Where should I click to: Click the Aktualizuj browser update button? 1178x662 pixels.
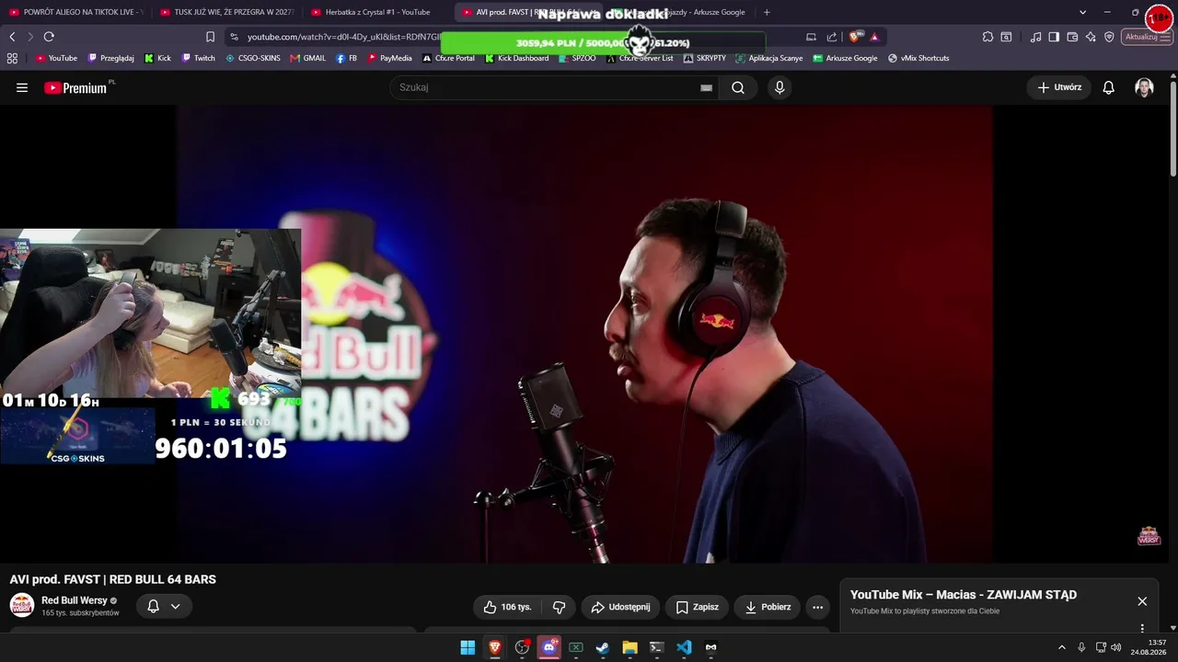(1147, 37)
